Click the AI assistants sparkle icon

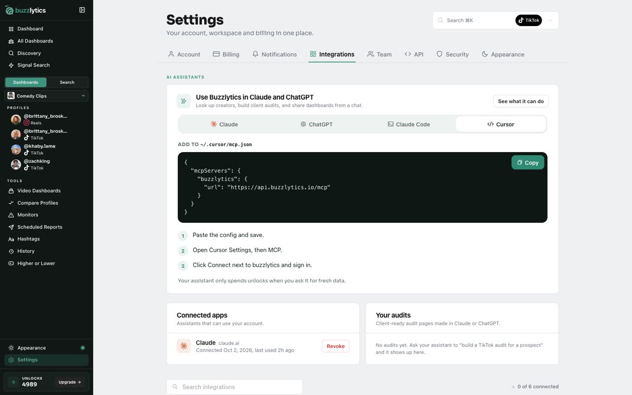(184, 101)
